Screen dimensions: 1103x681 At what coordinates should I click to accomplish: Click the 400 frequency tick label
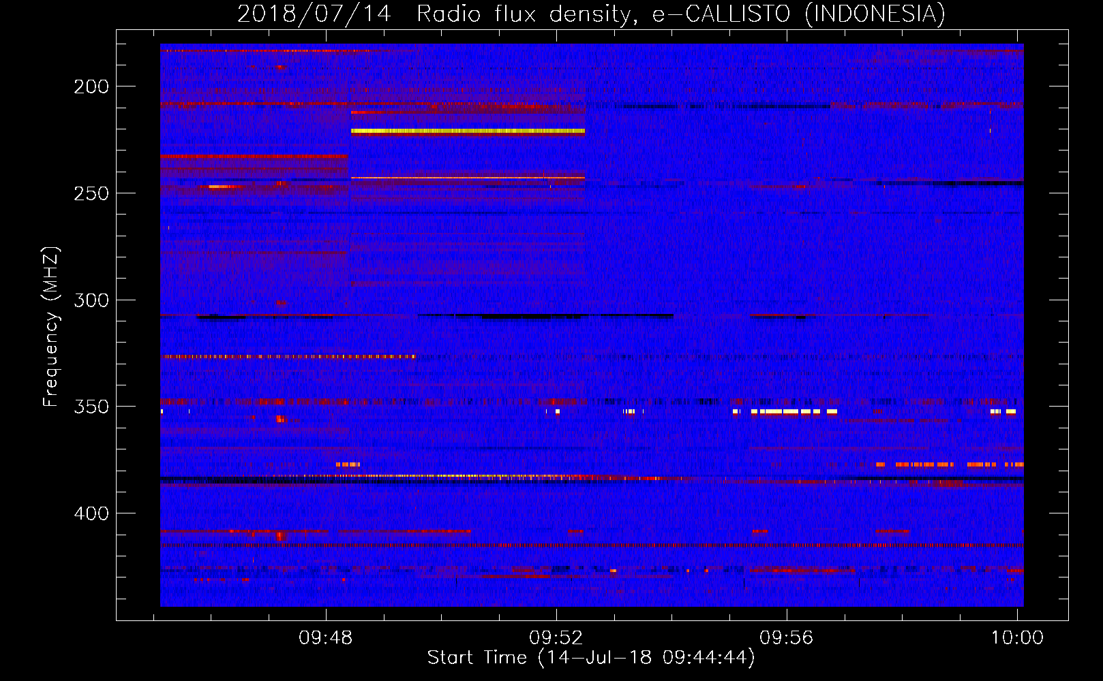click(91, 513)
